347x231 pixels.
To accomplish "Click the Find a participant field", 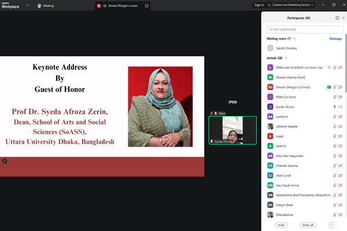I will point(305,29).
